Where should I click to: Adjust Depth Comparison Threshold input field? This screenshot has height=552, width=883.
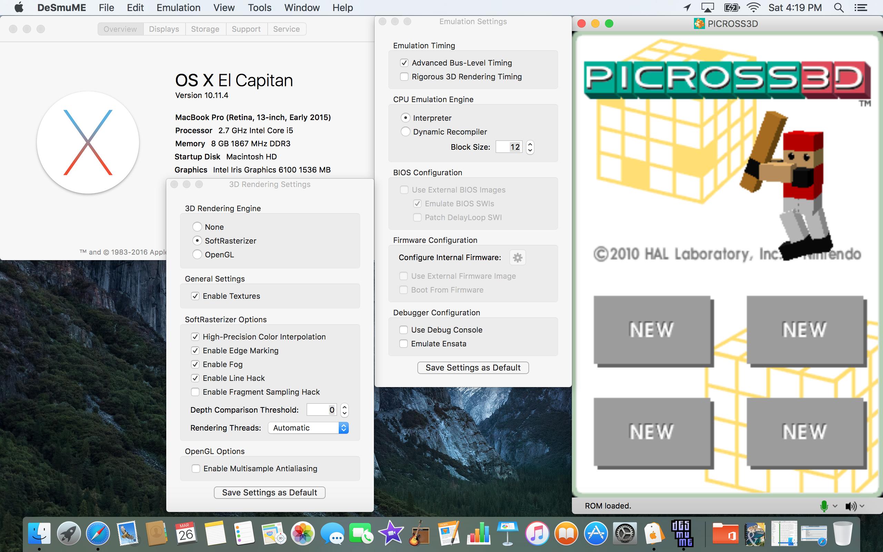click(x=321, y=410)
